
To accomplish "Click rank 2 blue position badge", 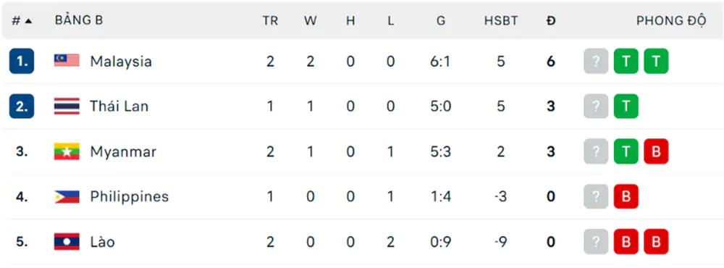I will point(22,106).
